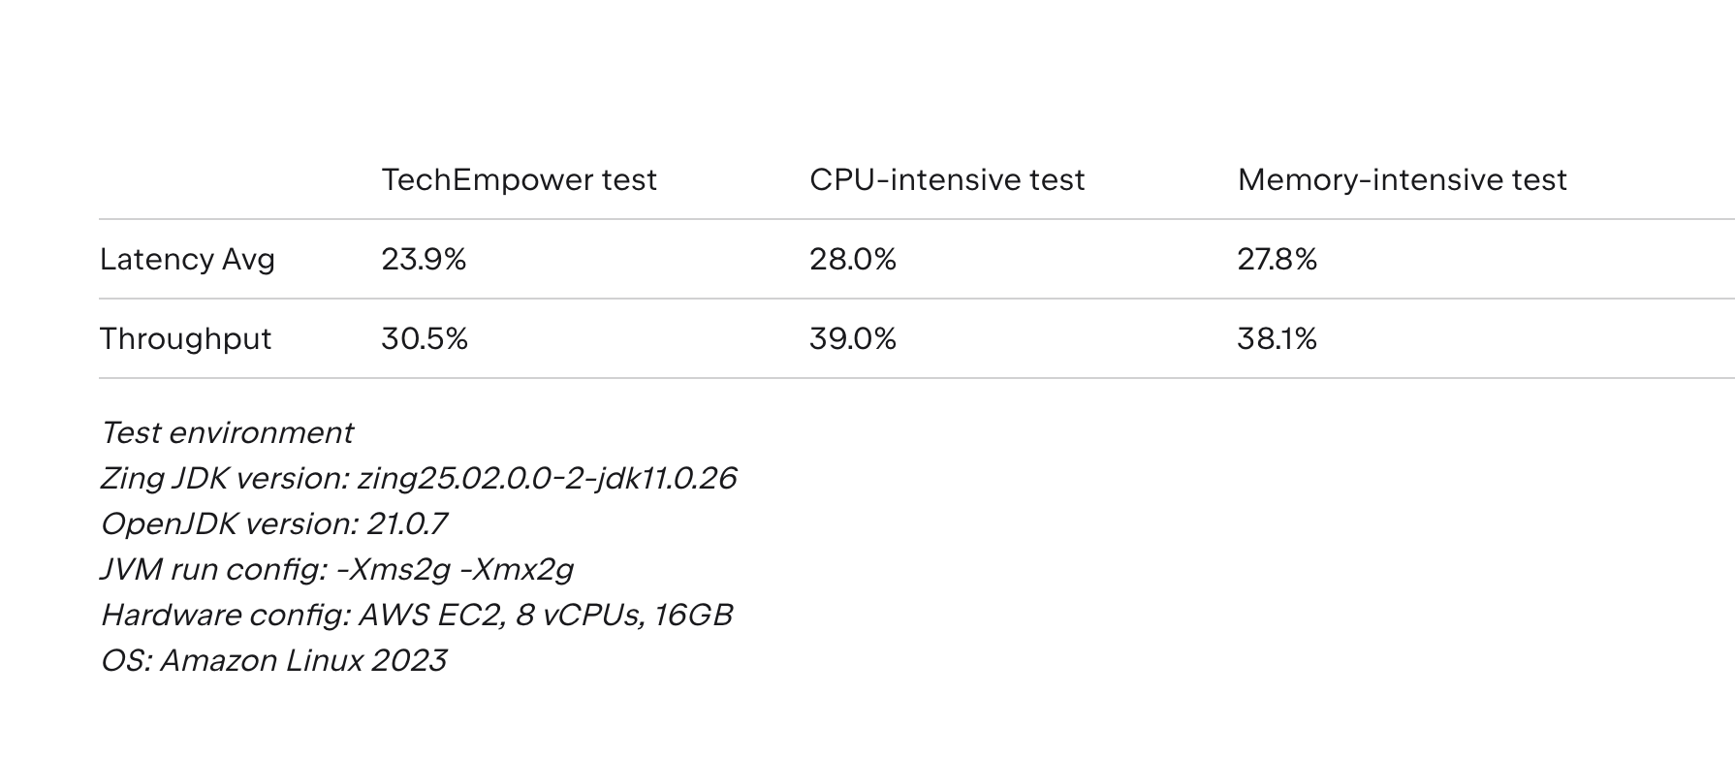Click the TechEmpower test column header
The width and height of the screenshot is (1735, 759).
[519, 179]
